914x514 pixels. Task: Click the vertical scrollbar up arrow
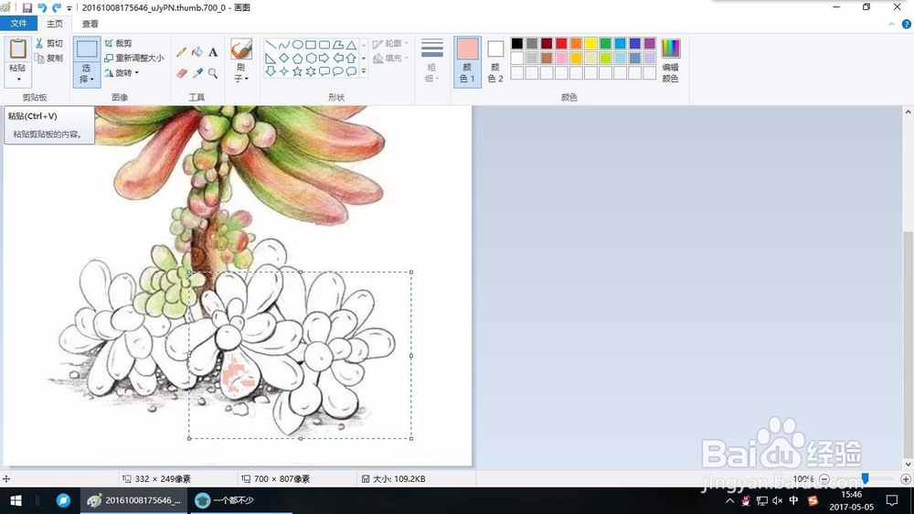909,112
